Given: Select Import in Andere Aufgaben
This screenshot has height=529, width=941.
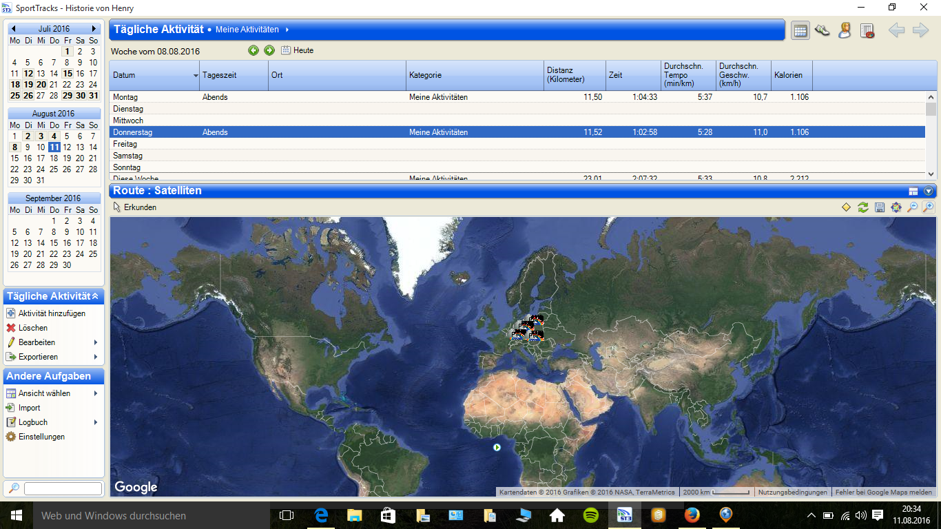Looking at the screenshot, I should 29,408.
